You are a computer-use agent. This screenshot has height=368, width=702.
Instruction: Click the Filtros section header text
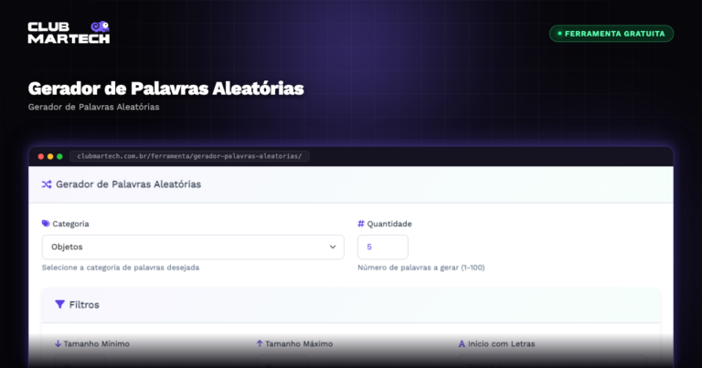(x=84, y=304)
